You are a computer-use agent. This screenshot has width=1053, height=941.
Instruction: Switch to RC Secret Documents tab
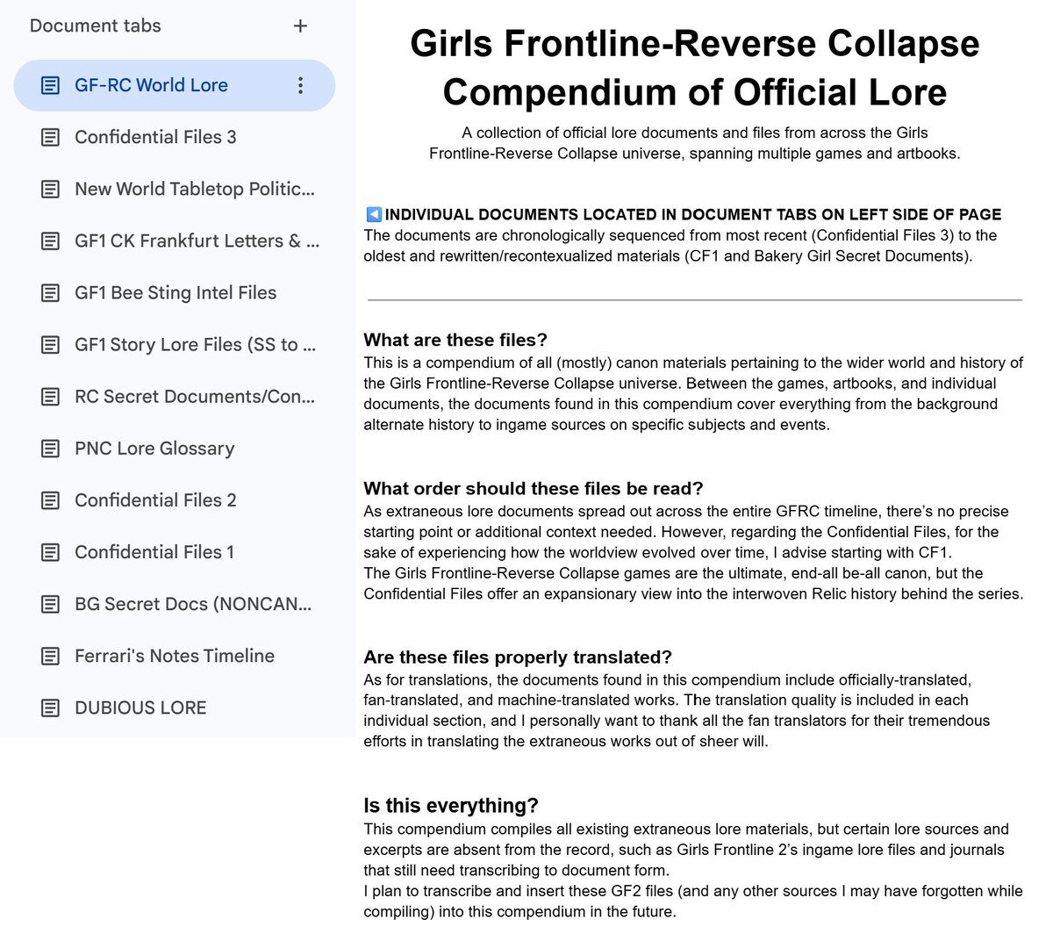(174, 396)
